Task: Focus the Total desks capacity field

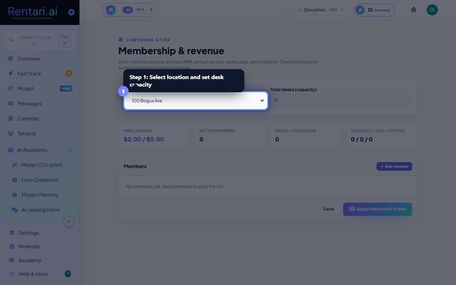Action: click(x=340, y=100)
